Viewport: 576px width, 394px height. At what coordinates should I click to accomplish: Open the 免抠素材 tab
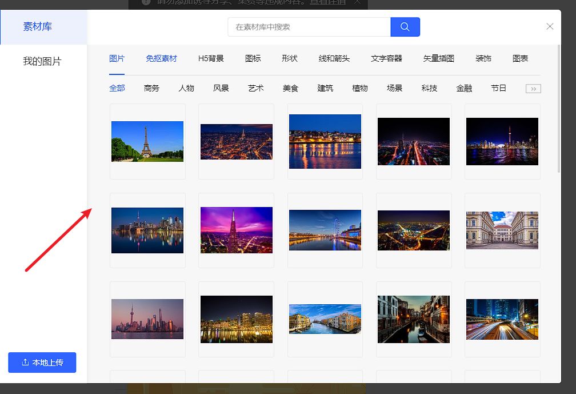click(161, 58)
